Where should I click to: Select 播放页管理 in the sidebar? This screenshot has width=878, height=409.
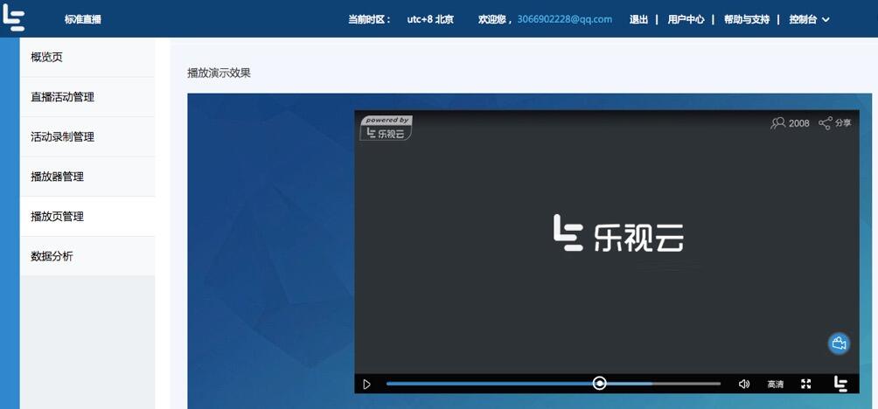pyautogui.click(x=87, y=216)
